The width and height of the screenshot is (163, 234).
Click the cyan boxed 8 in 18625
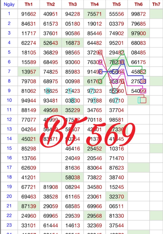[x=48, y=91]
